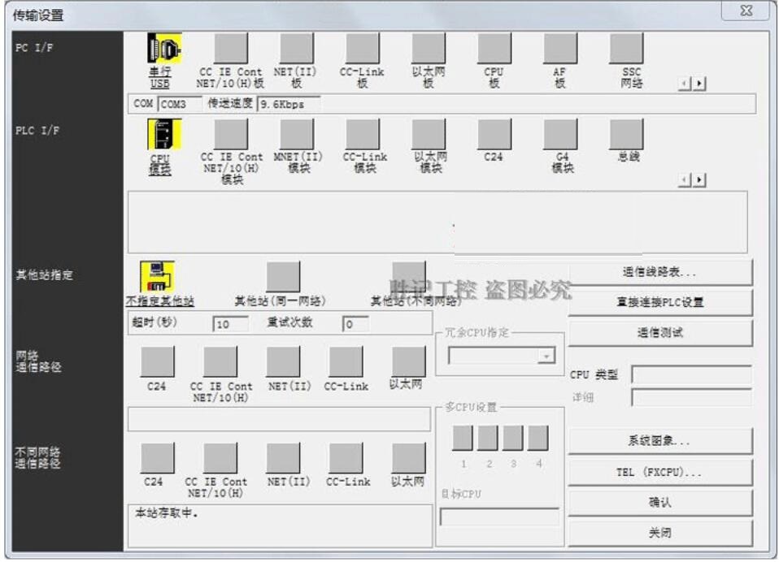Choose NET(II) icon in 不同网络通信路径 row

click(x=283, y=458)
